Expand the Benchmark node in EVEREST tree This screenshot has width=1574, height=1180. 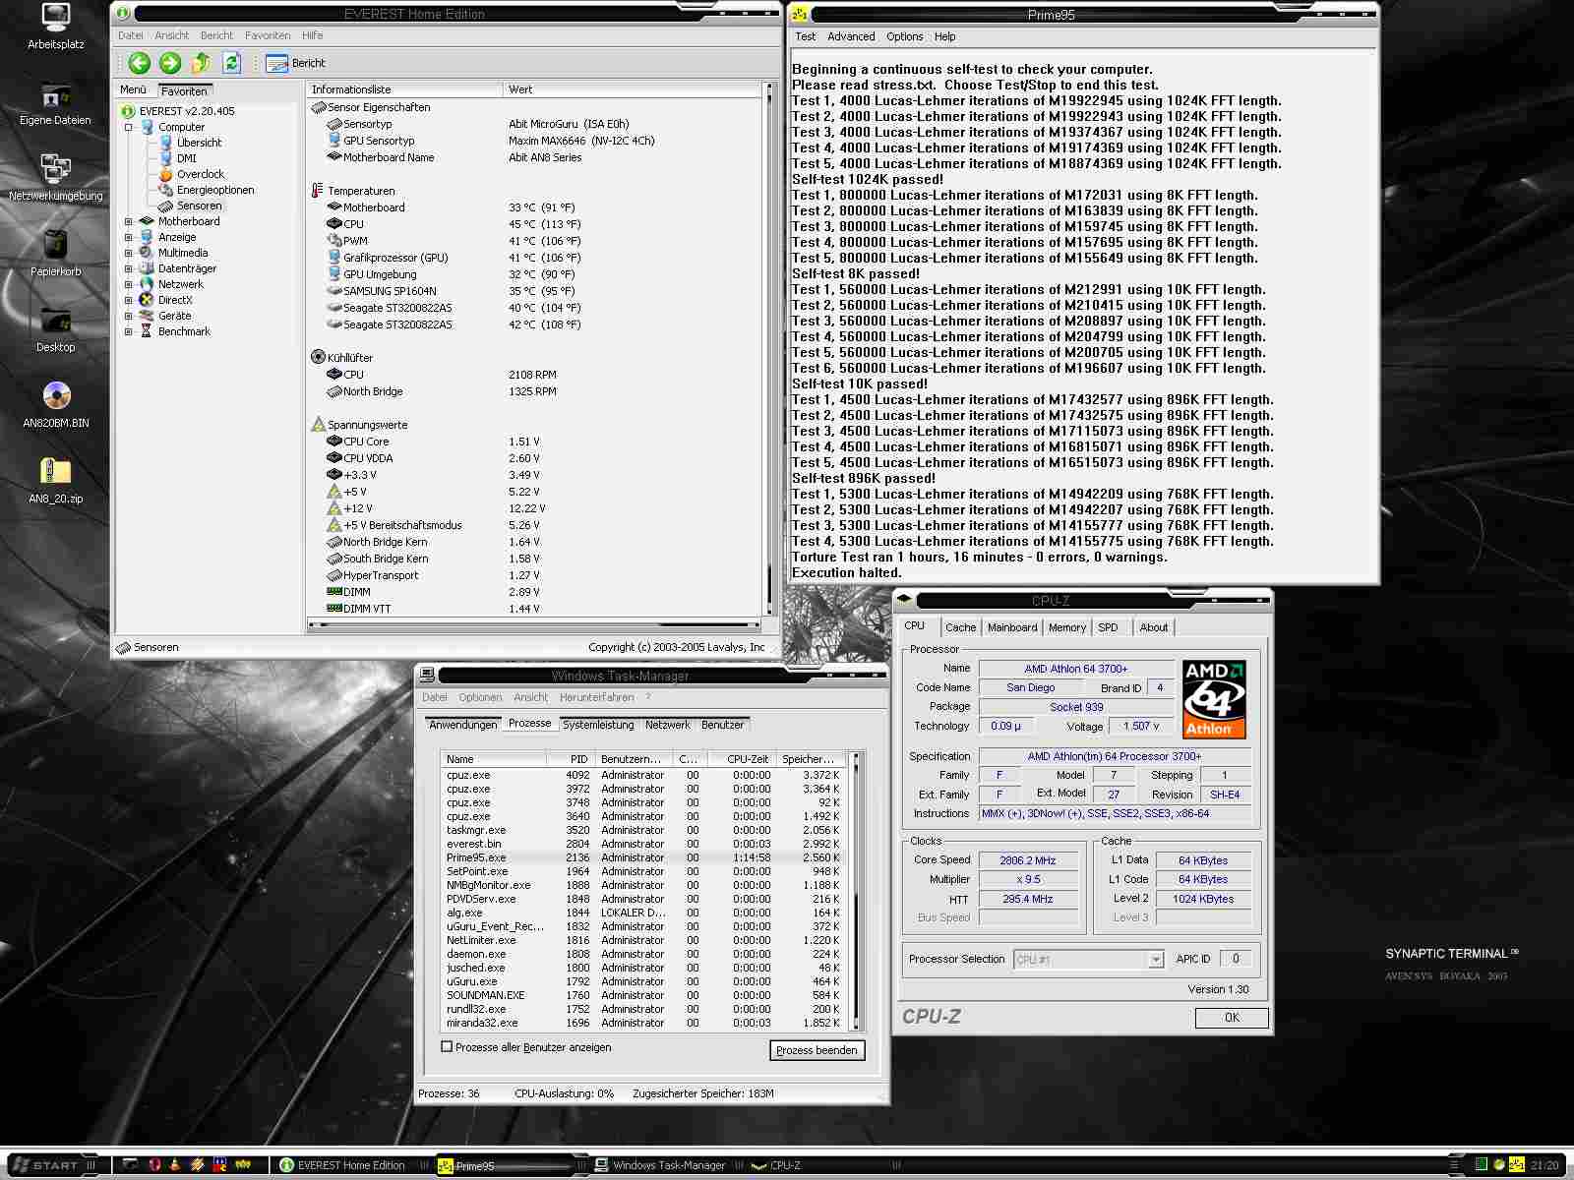[x=128, y=331]
